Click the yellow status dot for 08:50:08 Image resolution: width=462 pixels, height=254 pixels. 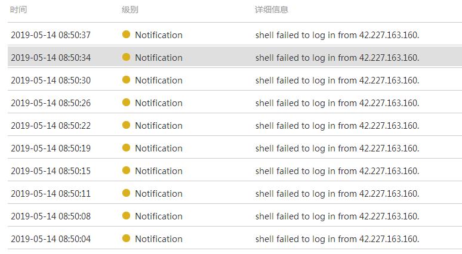click(x=126, y=216)
